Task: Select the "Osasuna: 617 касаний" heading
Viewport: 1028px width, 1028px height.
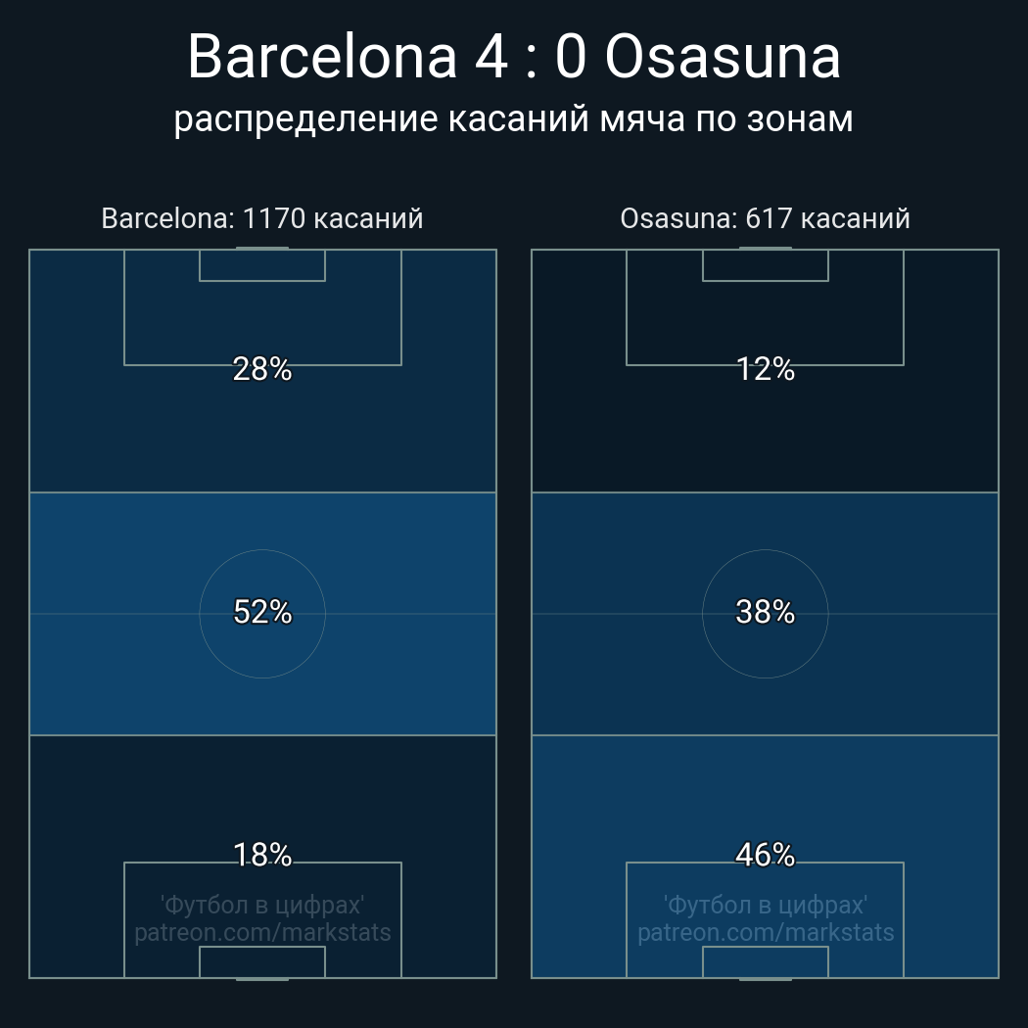Action: (765, 218)
